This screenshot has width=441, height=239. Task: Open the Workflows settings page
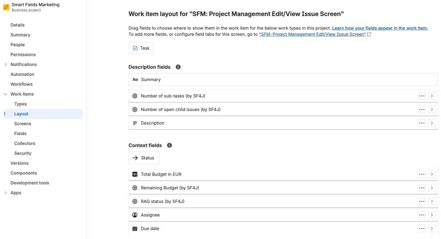pyautogui.click(x=21, y=84)
